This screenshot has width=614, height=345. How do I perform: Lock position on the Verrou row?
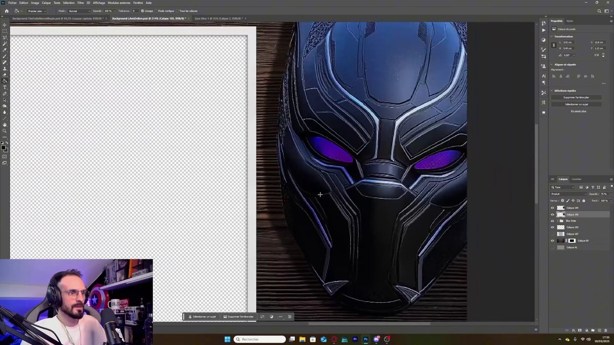[573, 200]
